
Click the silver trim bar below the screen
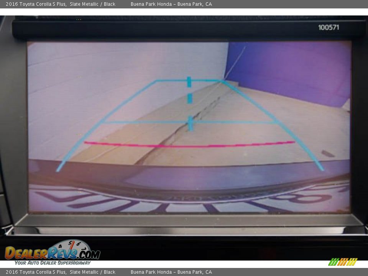click(188, 230)
